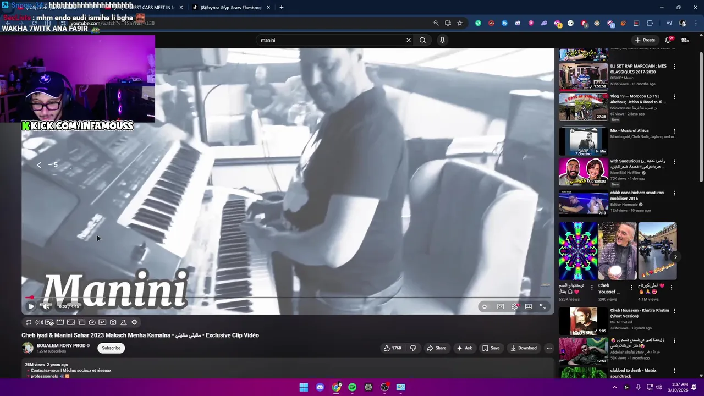Open options for Vlog 19 Morocco video
704x396 pixels.
pyautogui.click(x=674, y=97)
